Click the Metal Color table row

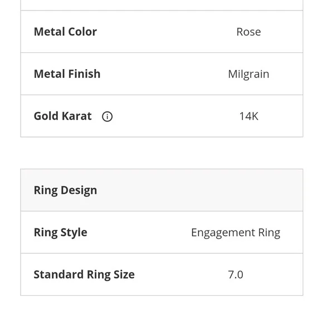tap(161, 32)
